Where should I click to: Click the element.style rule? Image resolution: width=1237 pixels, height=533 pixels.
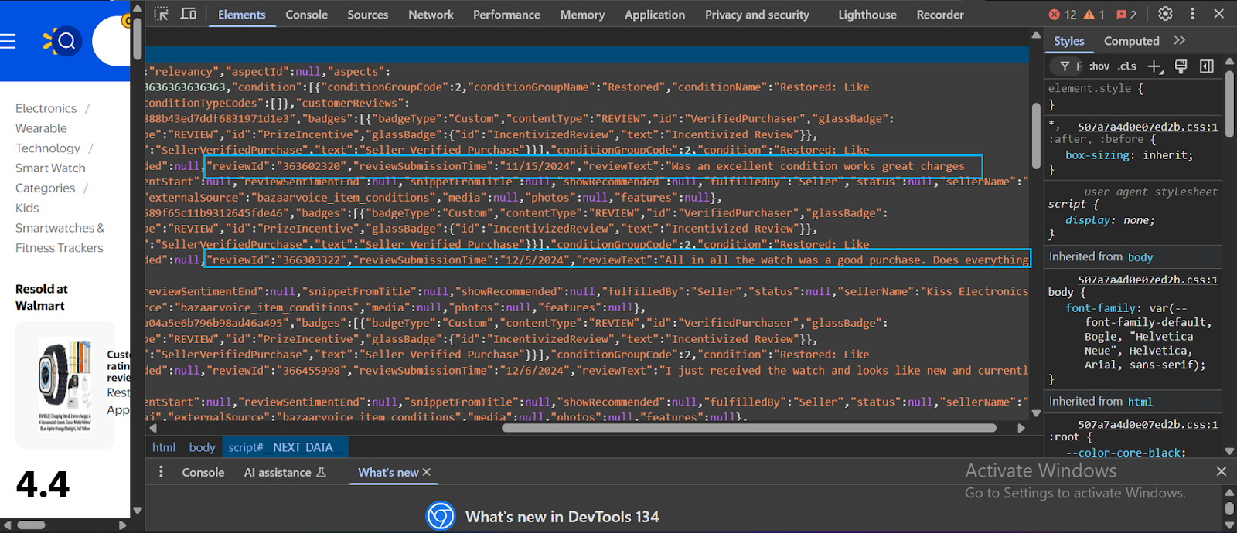click(1096, 88)
